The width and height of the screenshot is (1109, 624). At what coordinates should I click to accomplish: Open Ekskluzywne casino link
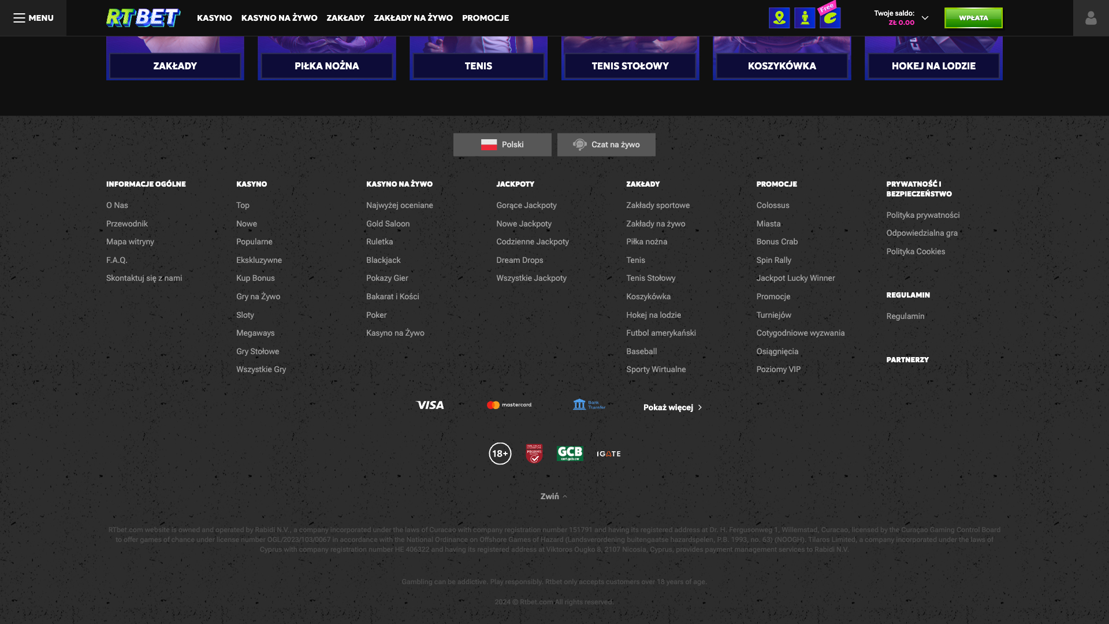pos(259,260)
